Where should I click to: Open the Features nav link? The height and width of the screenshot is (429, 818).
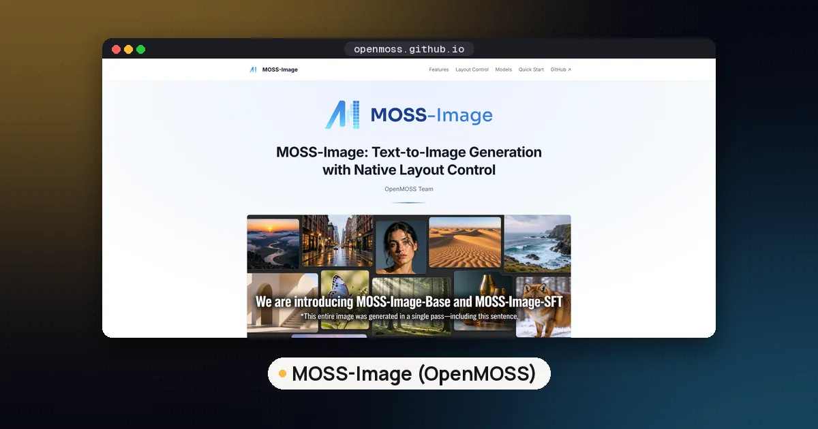pos(439,69)
